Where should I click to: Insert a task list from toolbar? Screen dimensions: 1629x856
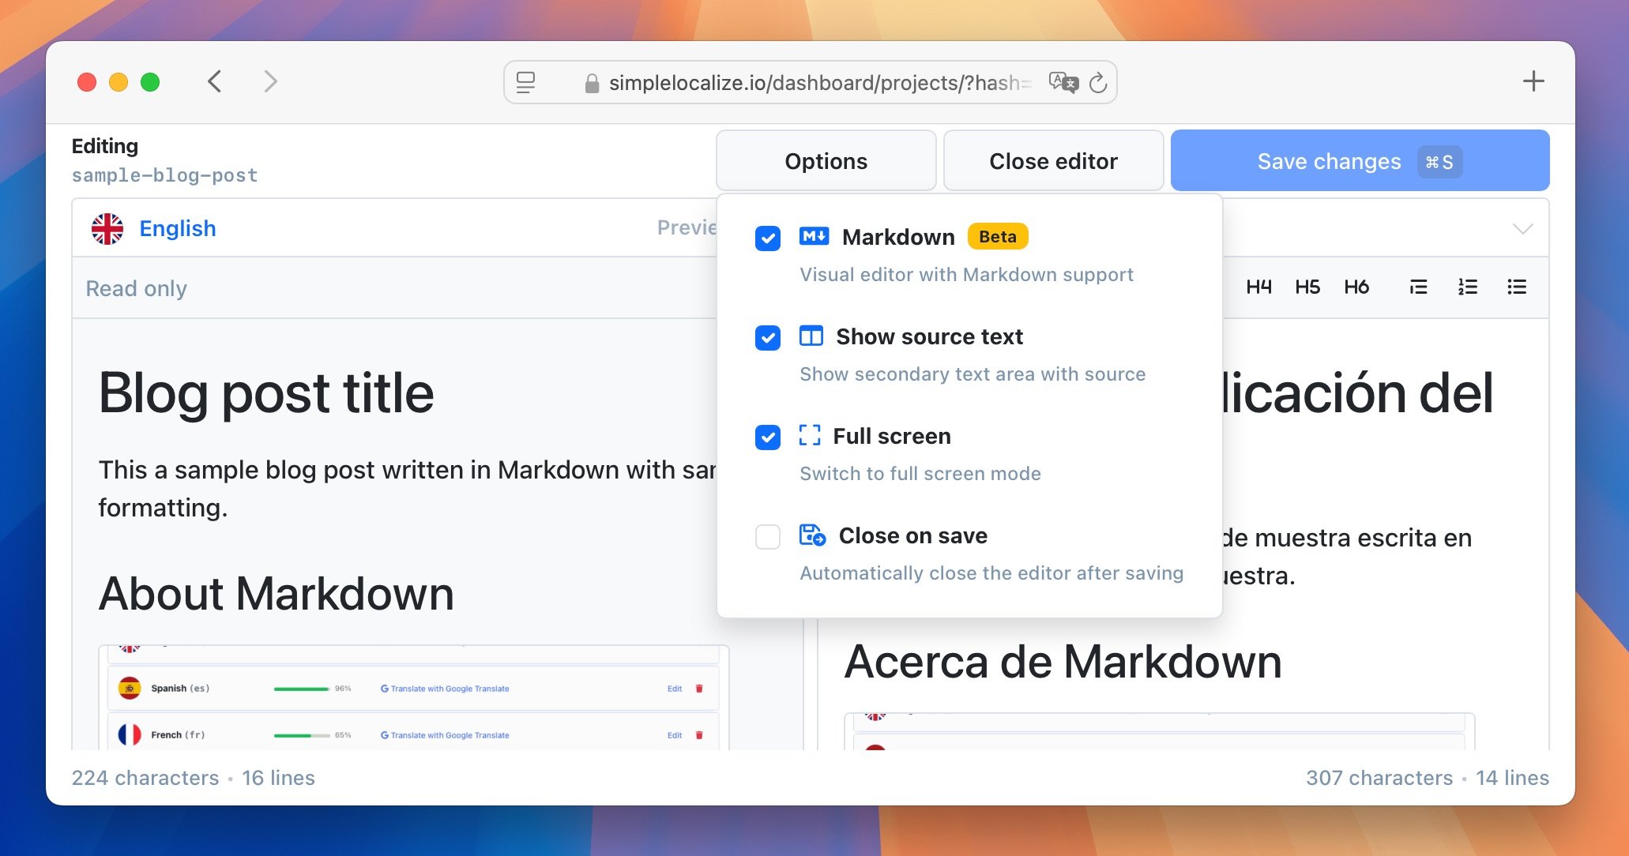[1418, 287]
